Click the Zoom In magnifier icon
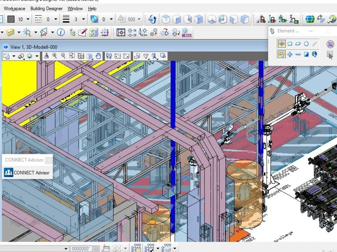The image size is (337, 252). [55, 56]
